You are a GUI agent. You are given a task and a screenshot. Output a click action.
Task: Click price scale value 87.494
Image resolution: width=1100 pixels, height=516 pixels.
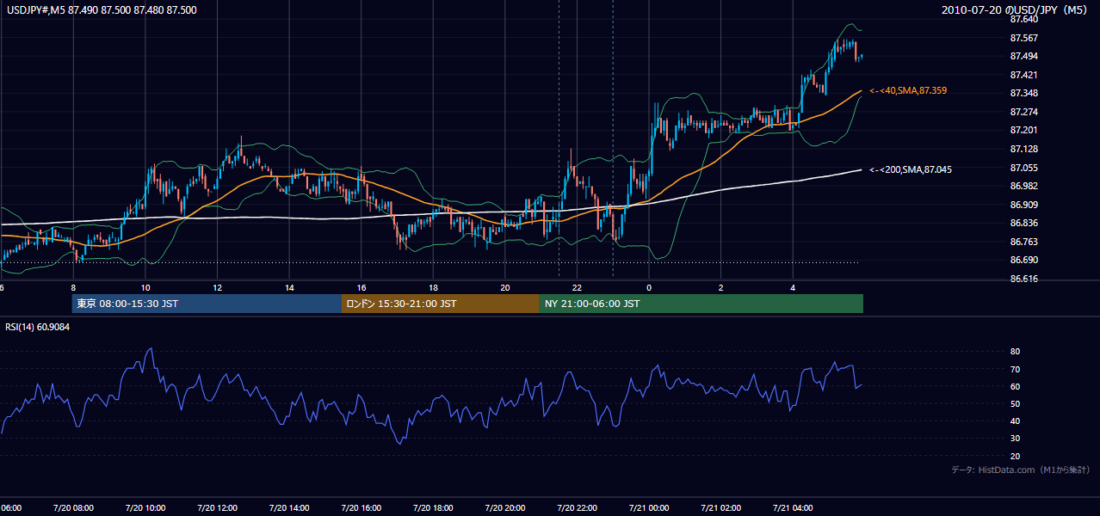[1023, 56]
